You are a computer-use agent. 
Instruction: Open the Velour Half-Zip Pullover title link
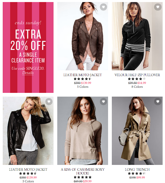tap(137, 75)
